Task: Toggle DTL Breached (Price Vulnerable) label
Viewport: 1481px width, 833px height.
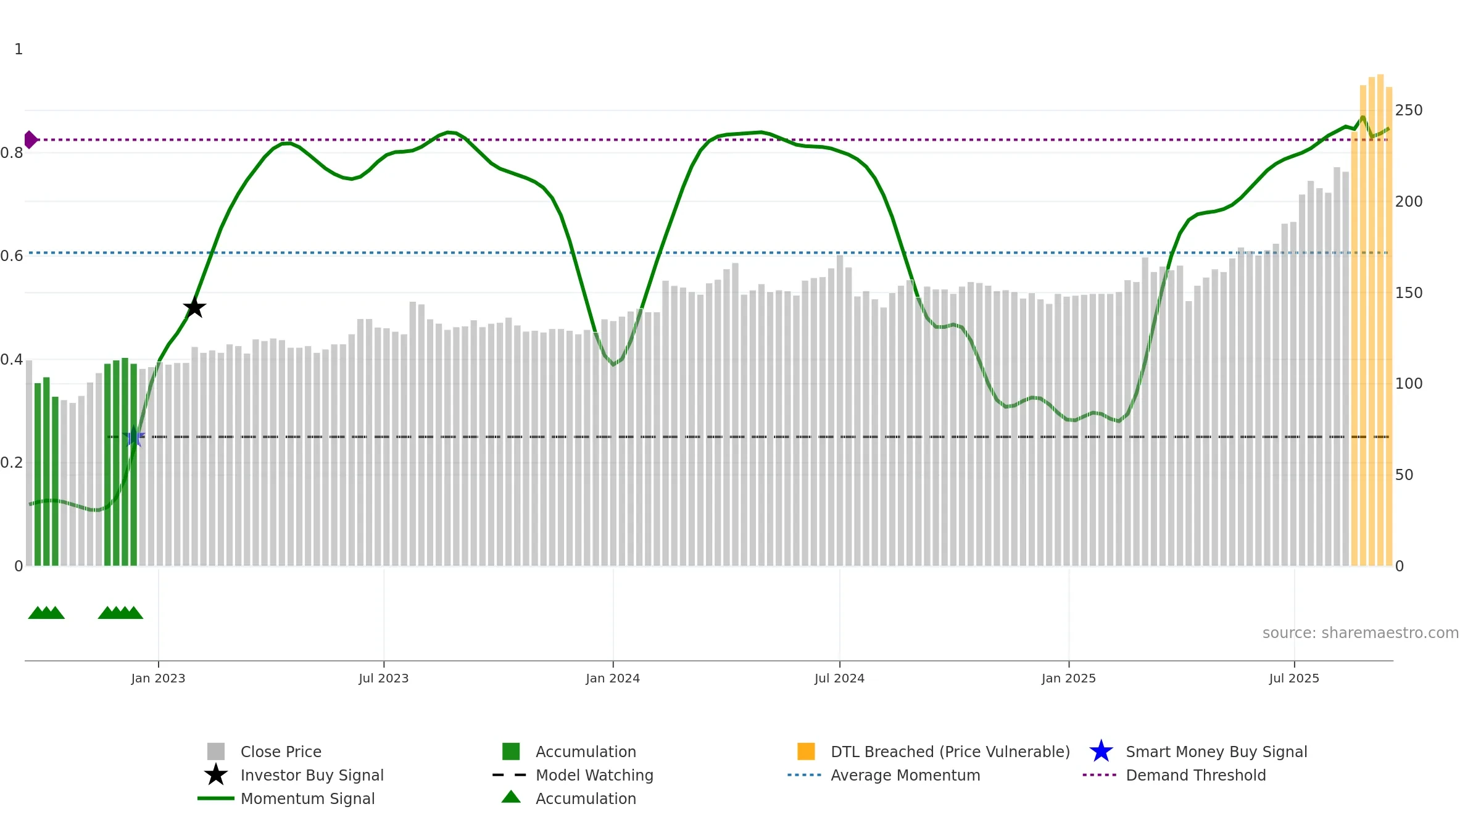Action: point(950,752)
